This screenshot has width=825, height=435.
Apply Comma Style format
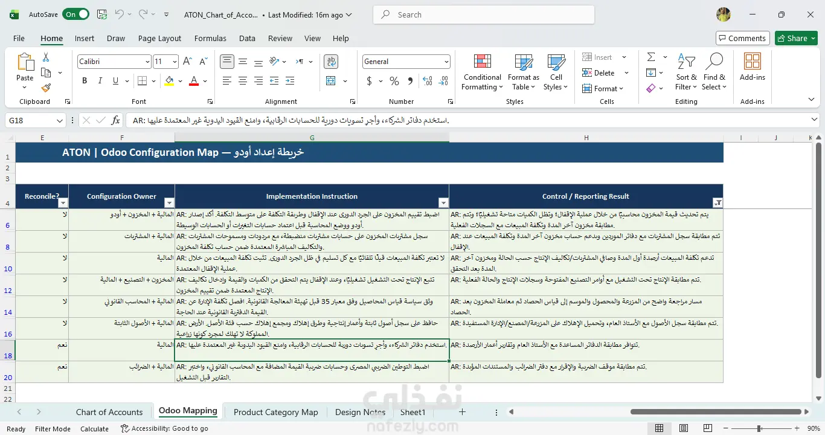coord(411,81)
